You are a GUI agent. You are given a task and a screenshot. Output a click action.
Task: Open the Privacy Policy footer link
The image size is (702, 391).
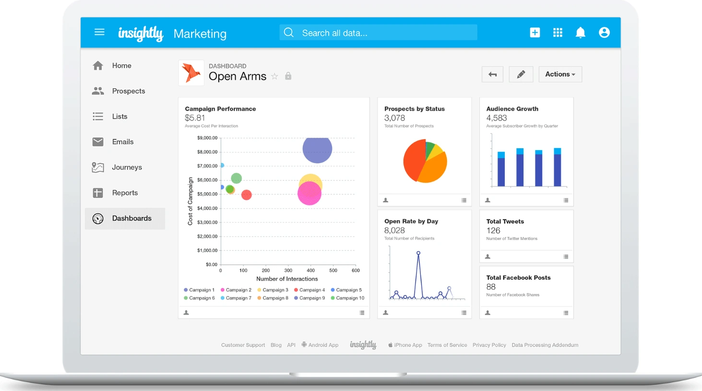[x=489, y=345]
